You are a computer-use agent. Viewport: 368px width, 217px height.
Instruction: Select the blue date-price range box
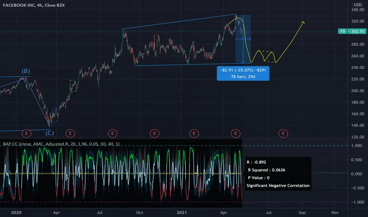point(243,39)
